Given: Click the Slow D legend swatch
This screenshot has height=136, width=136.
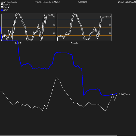Looking at the screenshot, I should [x=2, y=4].
